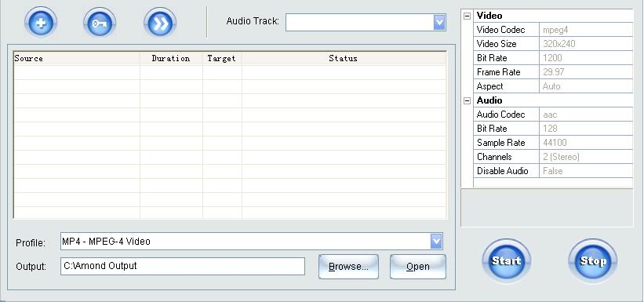Click the Open output folder button
The height and width of the screenshot is (302, 644).
(417, 267)
